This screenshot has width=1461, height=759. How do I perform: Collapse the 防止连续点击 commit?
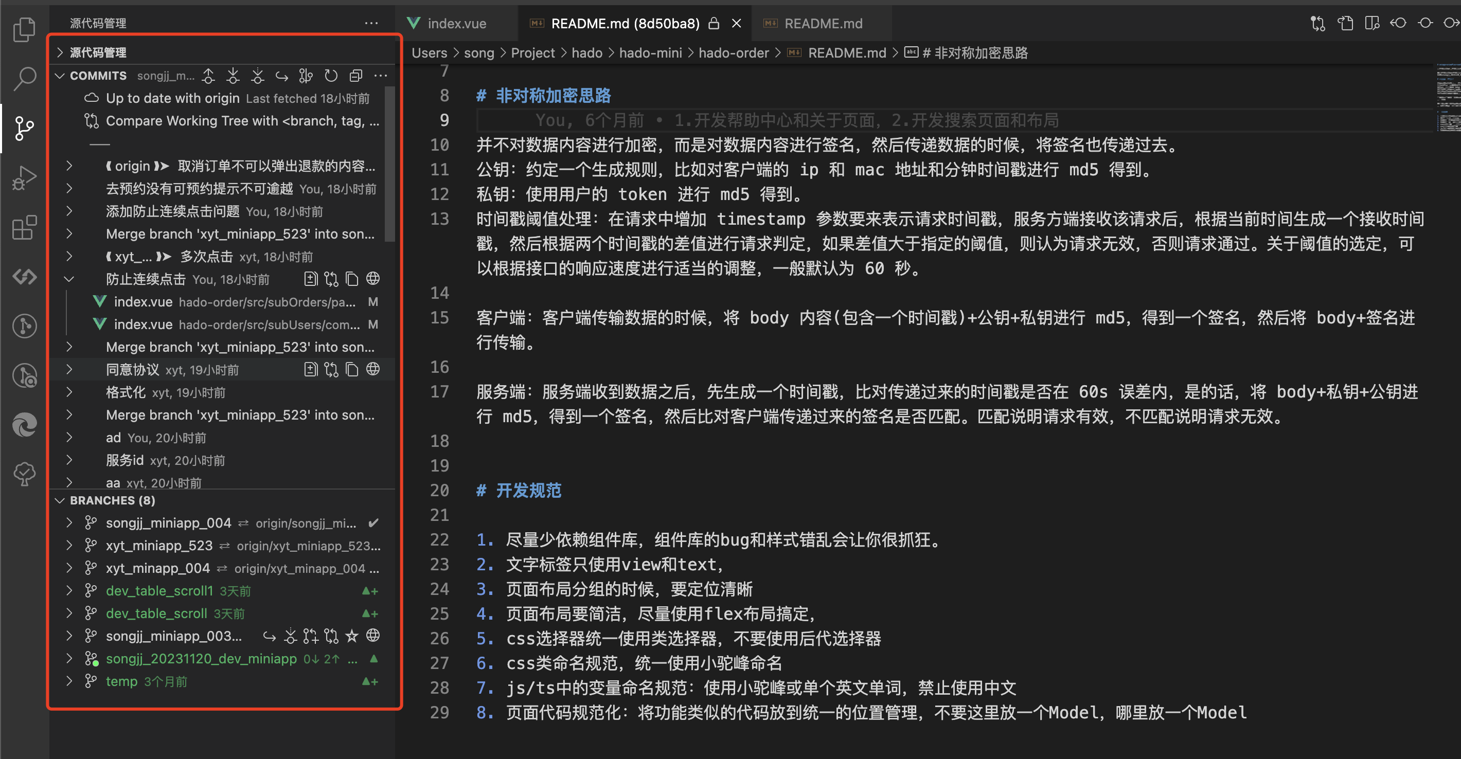point(69,279)
